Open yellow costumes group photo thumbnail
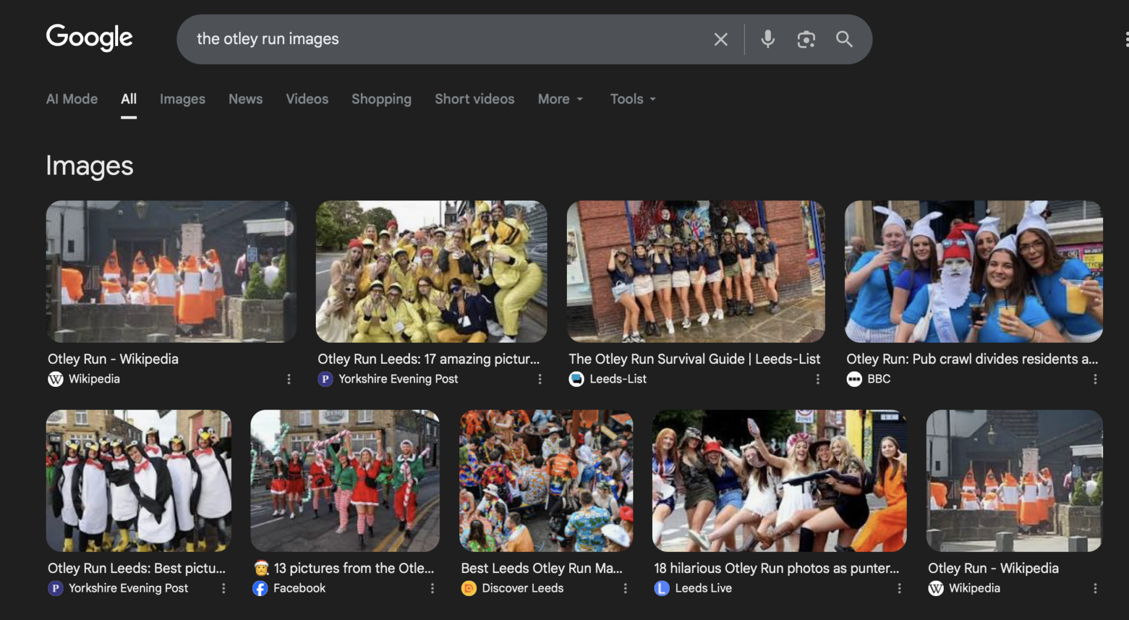Screen dimensions: 1129x620 (431, 272)
